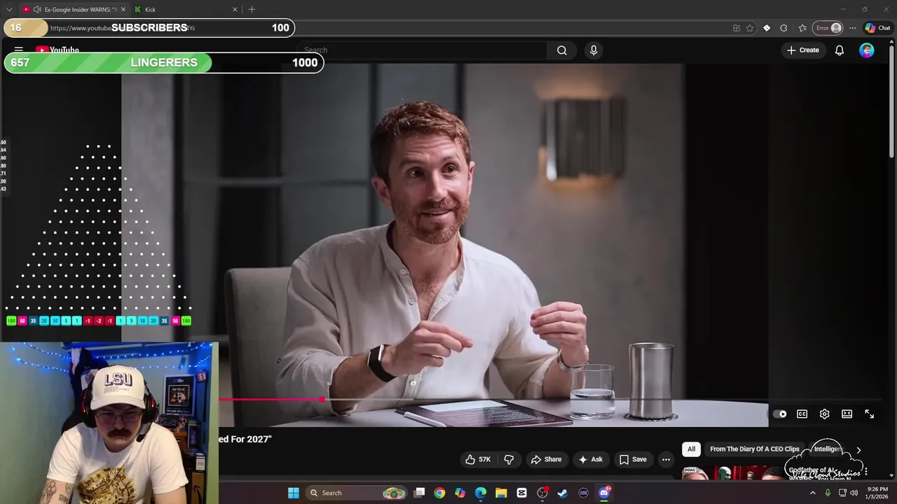
Task: Expand the tab actions dropdown arrow
Action: click(x=9, y=10)
